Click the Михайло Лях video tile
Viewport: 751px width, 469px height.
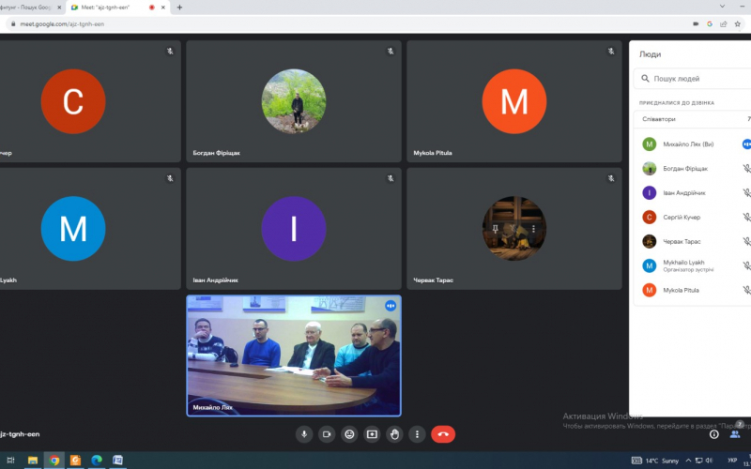pos(294,356)
